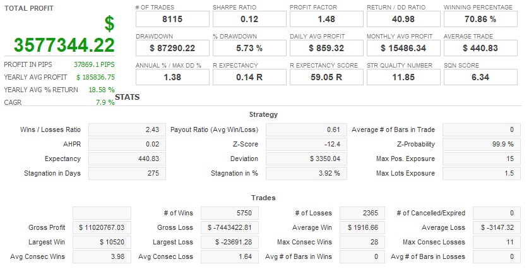This screenshot has width=529, height=276.
Task: Click the Gross Profit value field
Action: point(102,227)
